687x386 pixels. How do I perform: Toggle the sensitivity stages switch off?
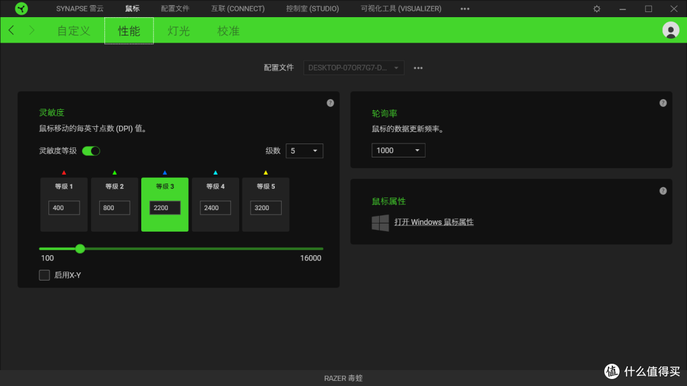click(91, 151)
